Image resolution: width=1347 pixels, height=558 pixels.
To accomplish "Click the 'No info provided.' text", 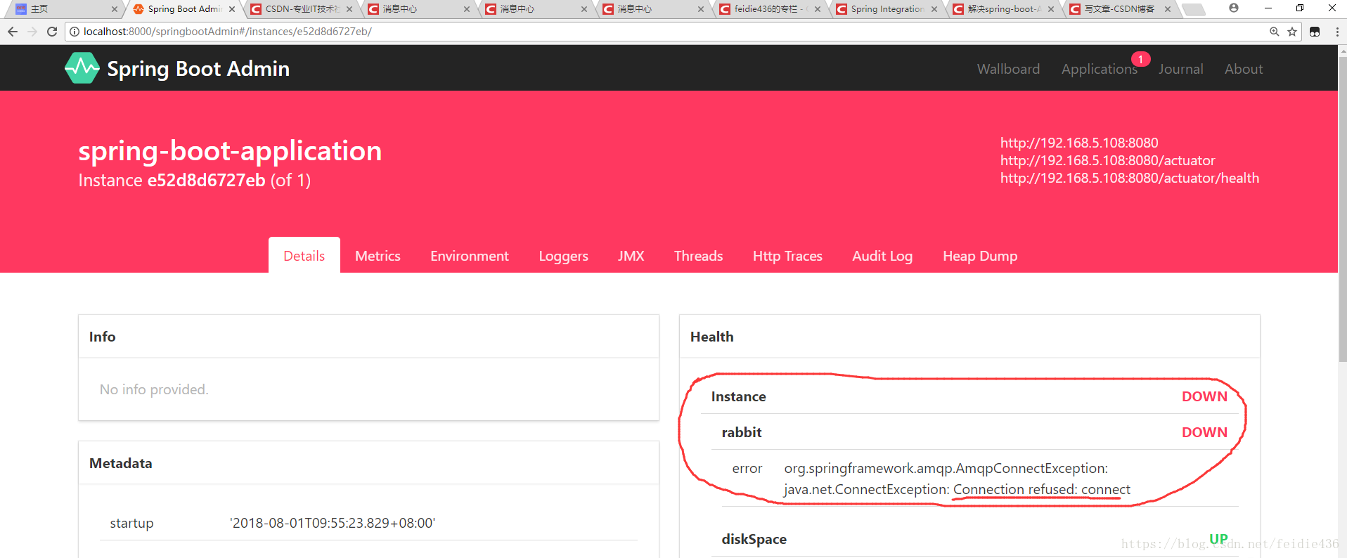I will (x=154, y=389).
